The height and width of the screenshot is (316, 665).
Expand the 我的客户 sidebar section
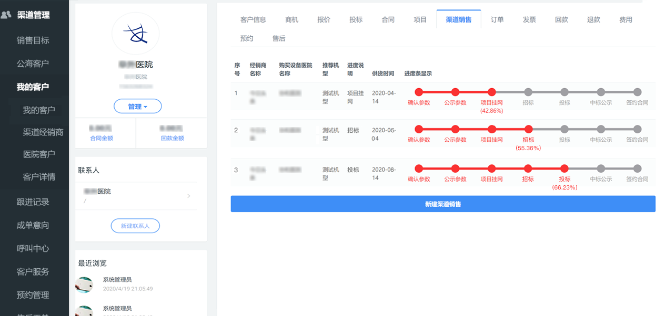[33, 87]
